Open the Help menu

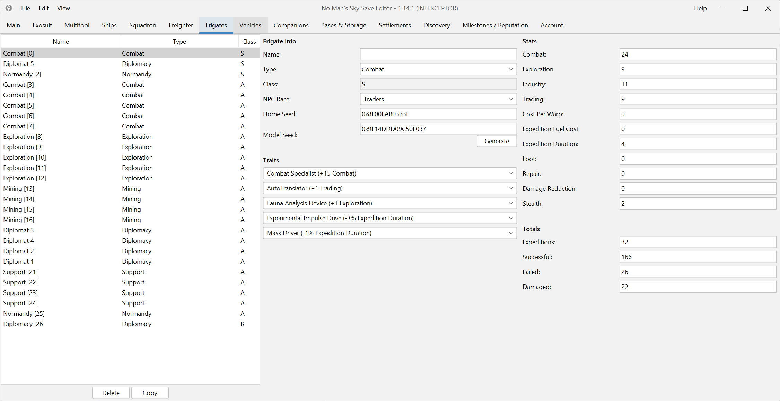[x=700, y=8]
